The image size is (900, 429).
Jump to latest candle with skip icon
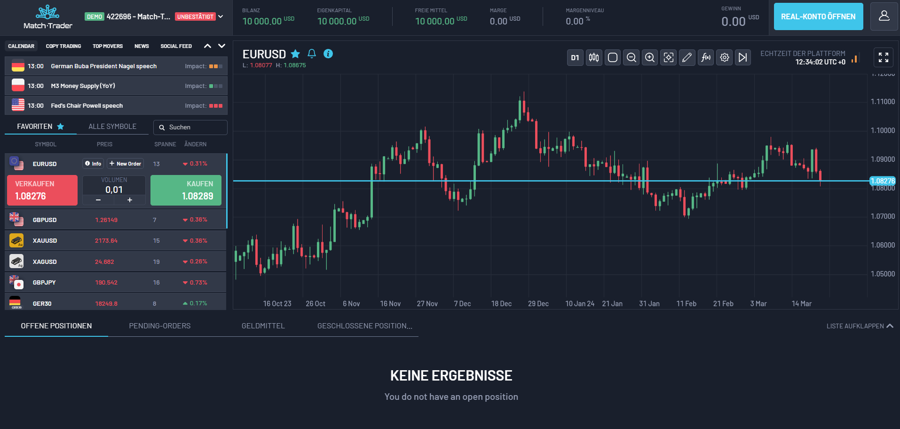tap(743, 57)
